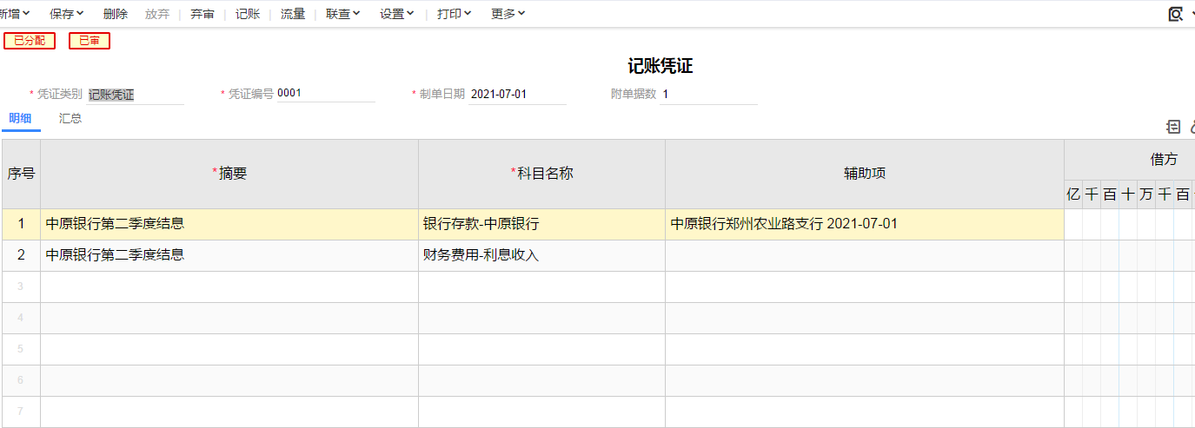This screenshot has height=428, width=1195.
Task: Click the 弃审 button
Action: coord(202,14)
